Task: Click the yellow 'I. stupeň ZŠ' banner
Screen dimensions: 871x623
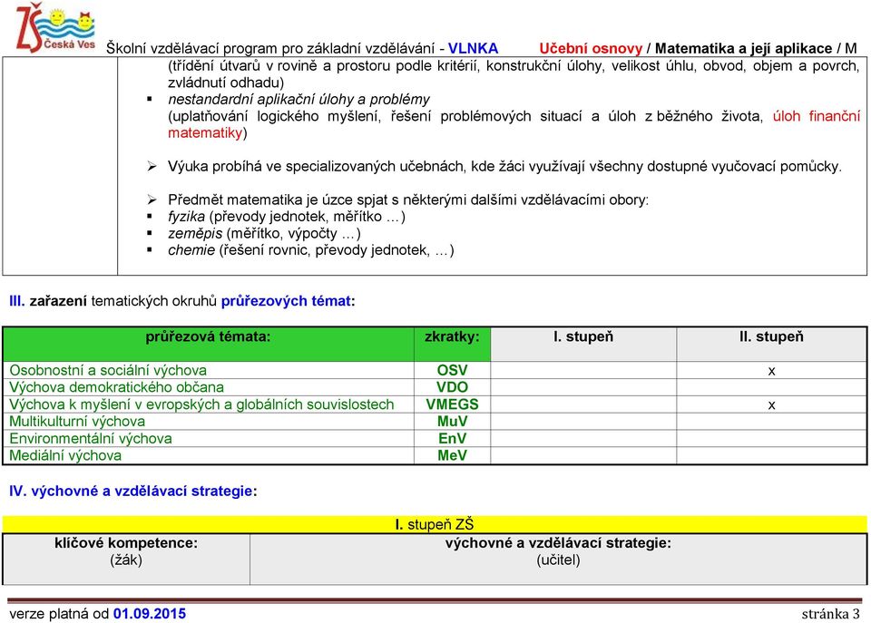Action: (435, 524)
